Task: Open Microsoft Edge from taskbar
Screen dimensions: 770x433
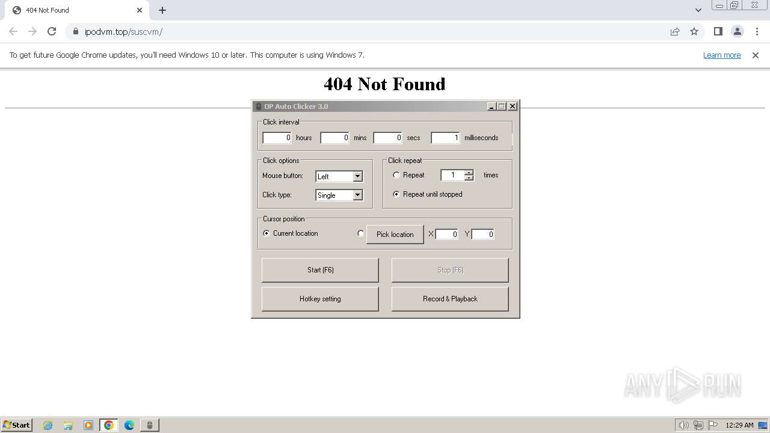Action: [x=129, y=425]
